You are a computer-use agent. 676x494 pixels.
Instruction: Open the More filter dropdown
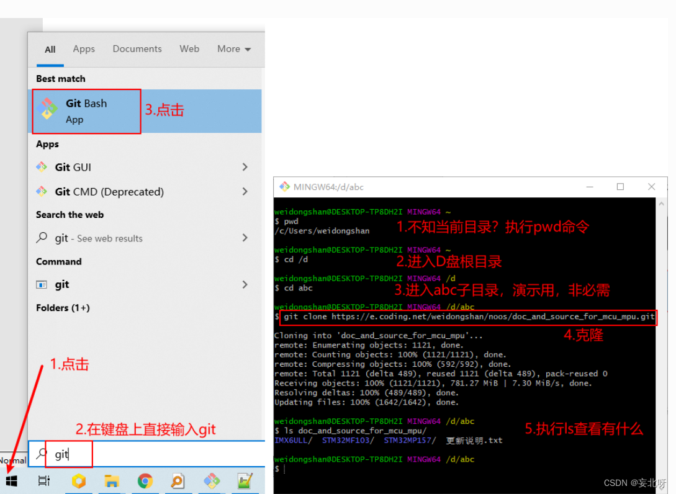click(234, 48)
